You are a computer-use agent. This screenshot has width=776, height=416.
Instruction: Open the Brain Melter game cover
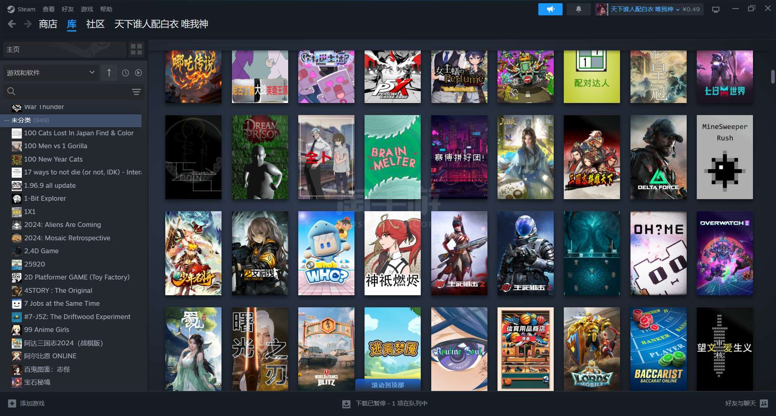(x=392, y=157)
